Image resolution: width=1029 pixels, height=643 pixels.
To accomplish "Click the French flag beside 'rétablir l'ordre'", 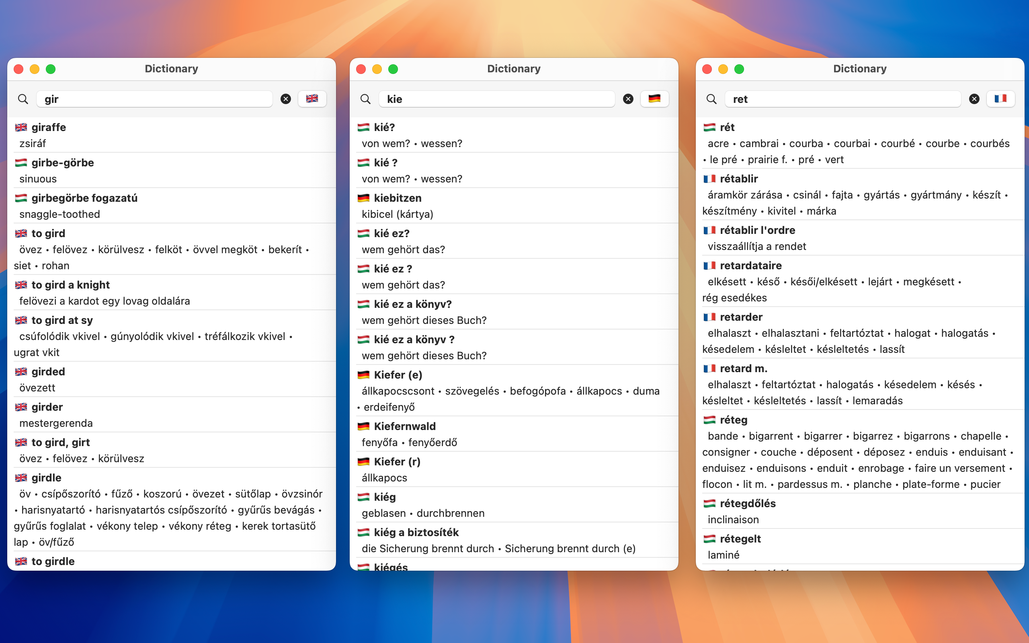I will click(x=709, y=230).
